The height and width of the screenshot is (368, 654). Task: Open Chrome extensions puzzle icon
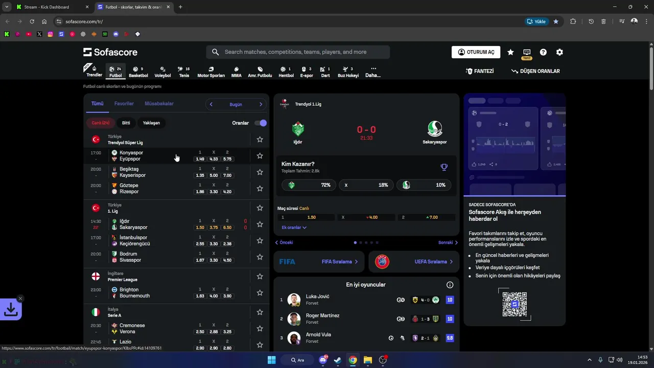pos(573,21)
